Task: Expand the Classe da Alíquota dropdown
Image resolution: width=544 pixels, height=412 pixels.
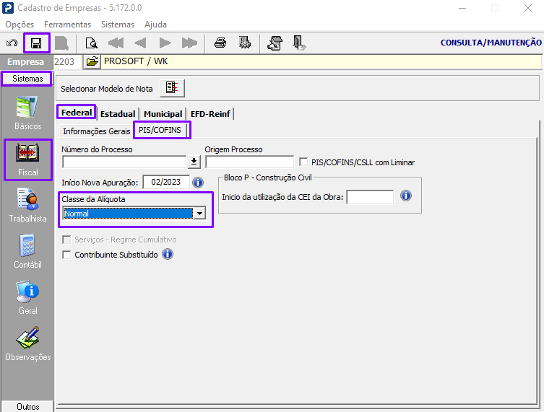Action: 199,214
